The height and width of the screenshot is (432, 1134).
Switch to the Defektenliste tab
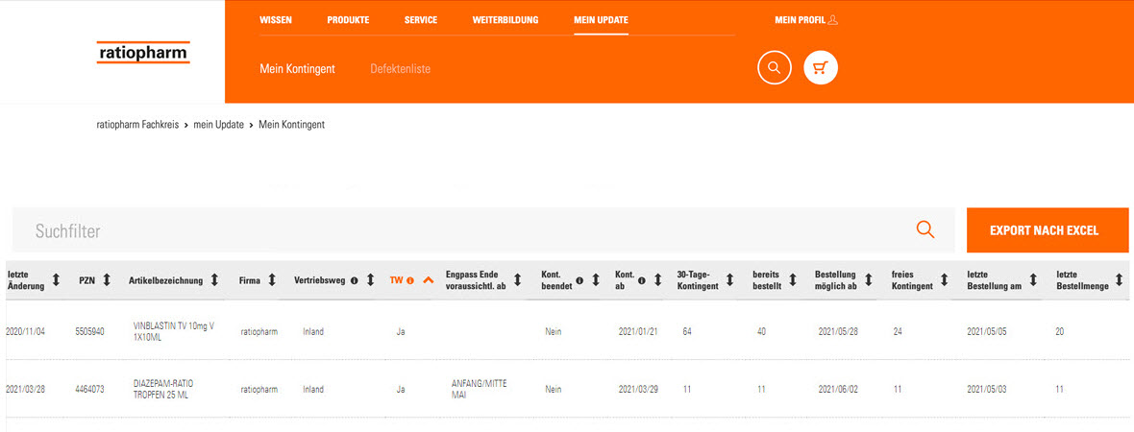pos(400,69)
